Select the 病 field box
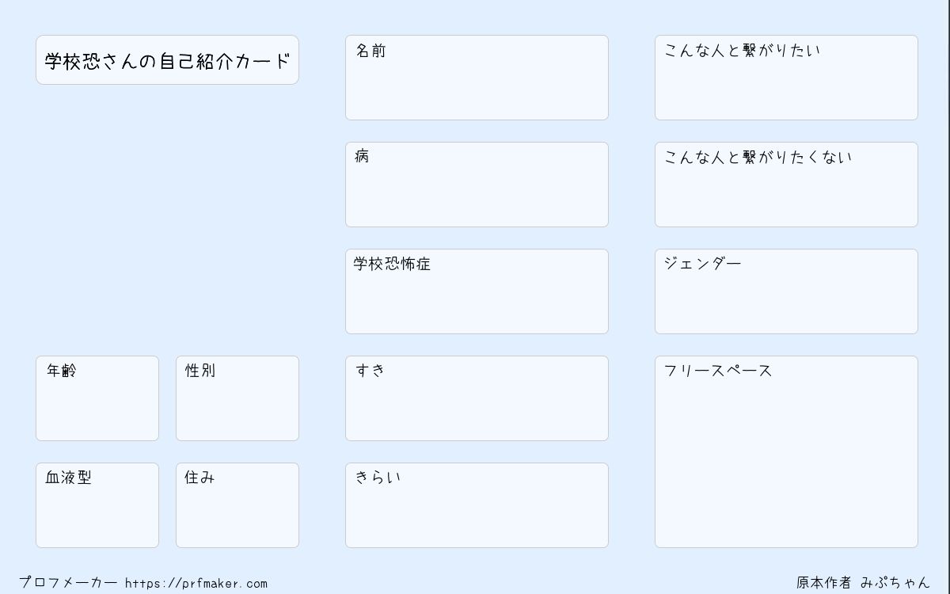This screenshot has width=950, height=594. tap(477, 185)
